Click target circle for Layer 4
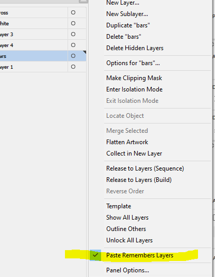 pyautogui.click(x=73, y=45)
